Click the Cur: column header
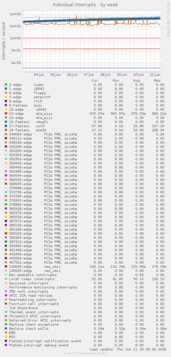The image size is (171, 357). (96, 80)
